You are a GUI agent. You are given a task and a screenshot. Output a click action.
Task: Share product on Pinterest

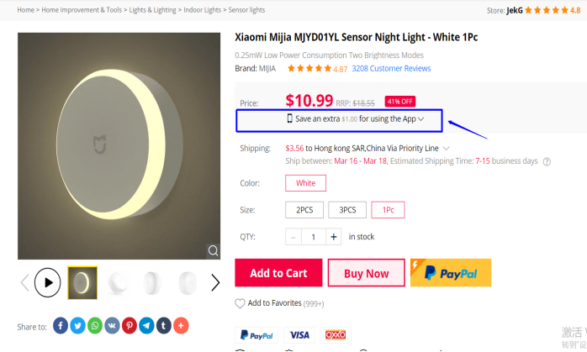[130, 325]
